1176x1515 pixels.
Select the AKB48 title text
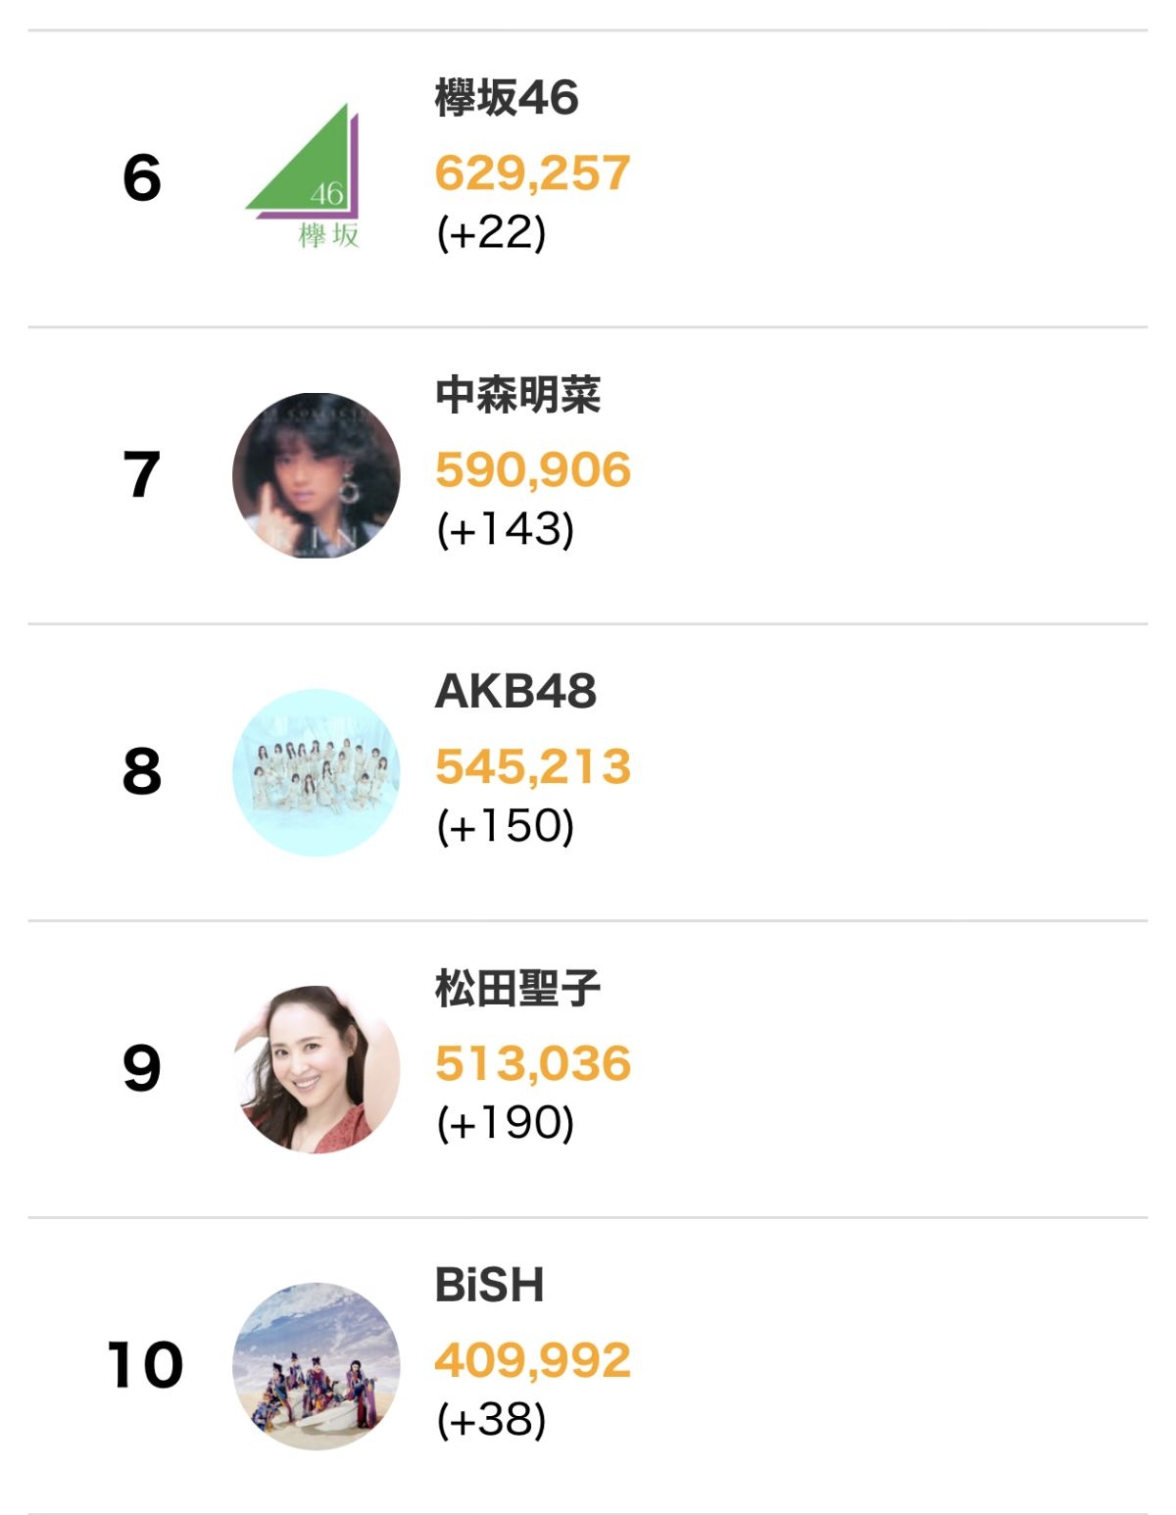(x=515, y=692)
